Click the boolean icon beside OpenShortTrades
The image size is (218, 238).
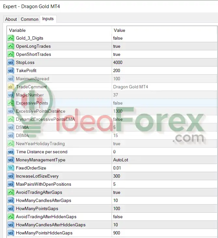pos(11,54)
